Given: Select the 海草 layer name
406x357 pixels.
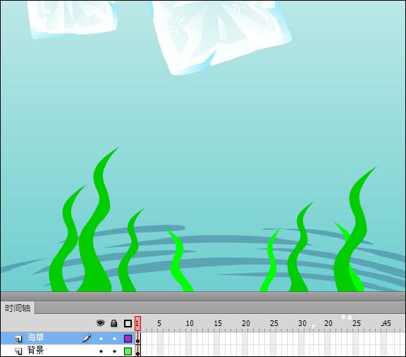Looking at the screenshot, I should (35, 337).
